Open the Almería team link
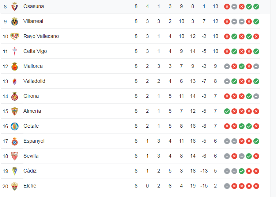The height and width of the screenshot is (197, 276). [32, 111]
